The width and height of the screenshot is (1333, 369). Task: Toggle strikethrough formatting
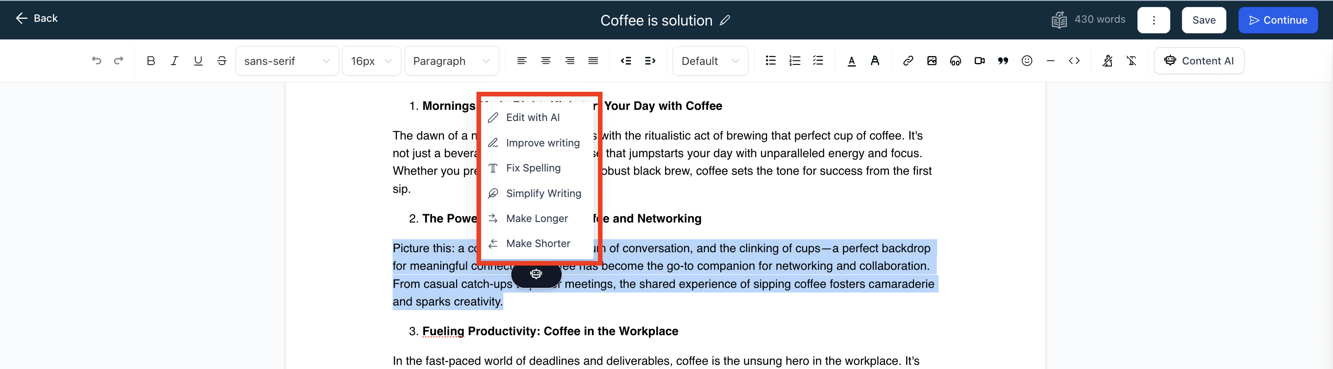222,61
